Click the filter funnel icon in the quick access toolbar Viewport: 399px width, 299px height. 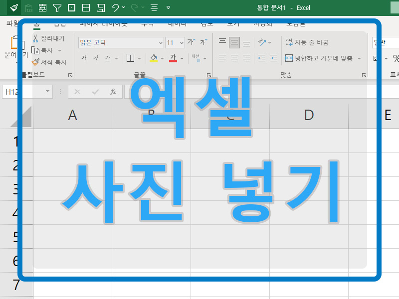[x=57, y=8]
